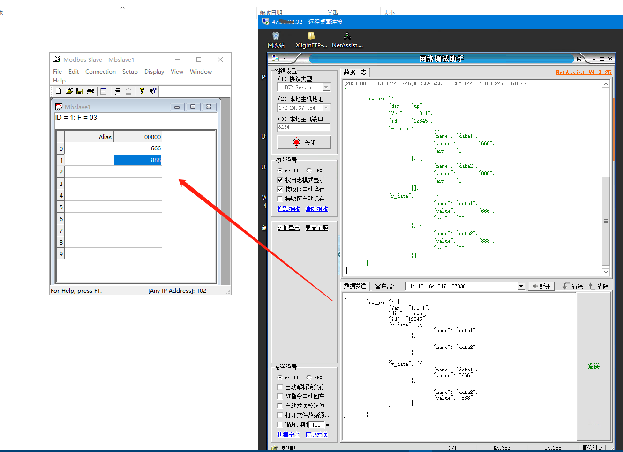
Task: Click the yellow question mark About icon
Action: point(142,91)
